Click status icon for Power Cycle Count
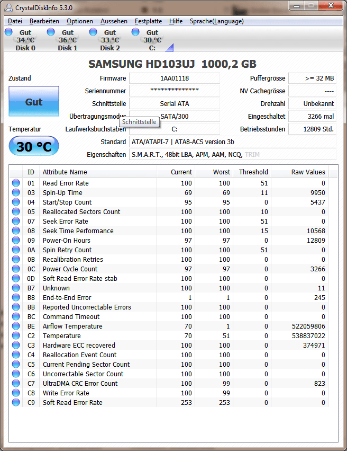Image resolution: width=347 pixels, height=451 pixels. click(16, 269)
